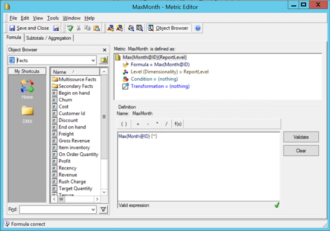Open Help with the blue question icon
Image resolution: width=330 pixels, height=231 pixels.
coord(197,28)
